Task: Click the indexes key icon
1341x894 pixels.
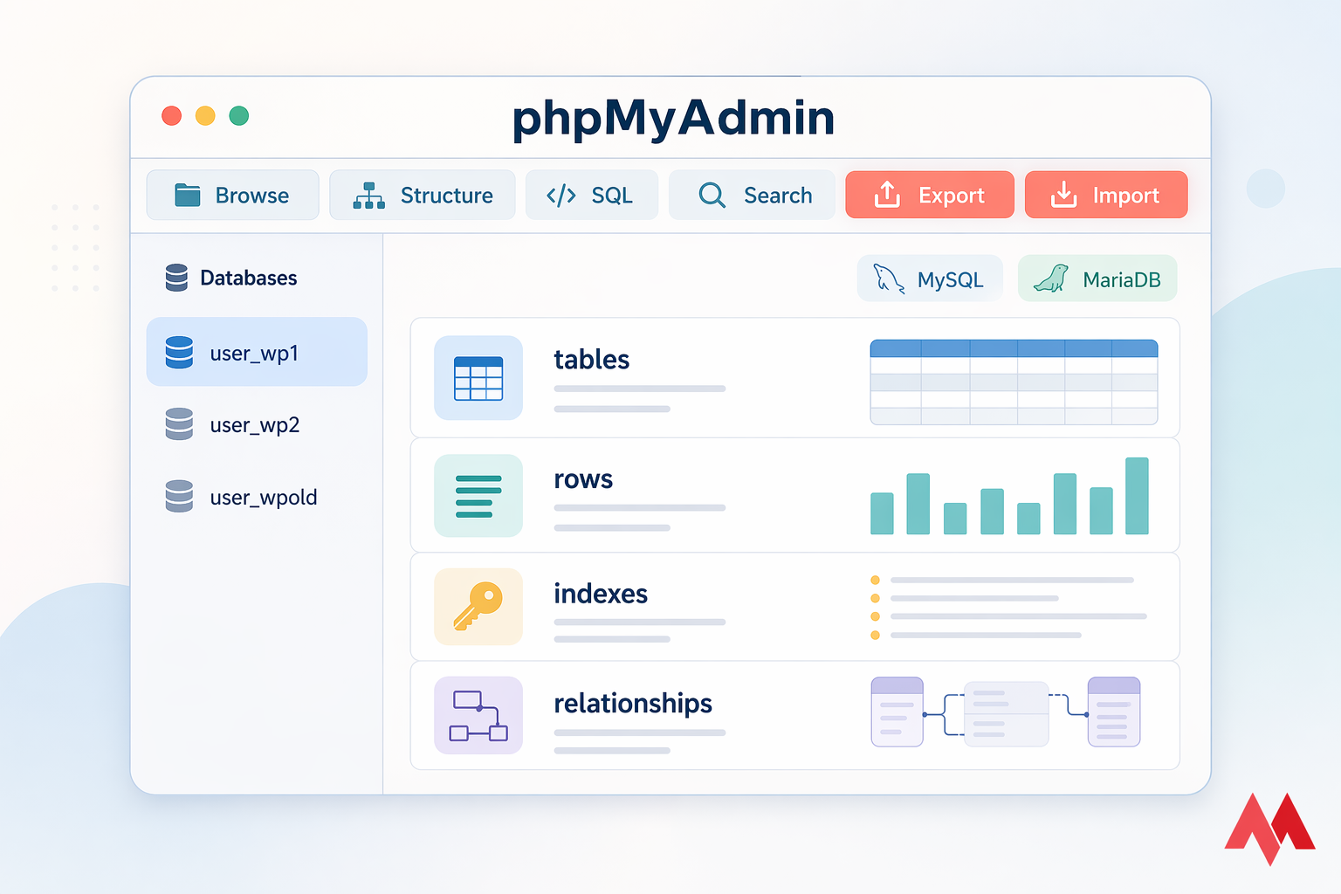Action: (x=478, y=607)
